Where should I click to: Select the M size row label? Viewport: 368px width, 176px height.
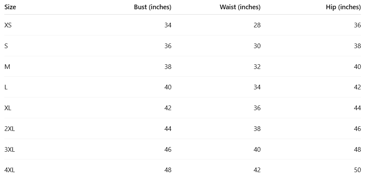pos(7,67)
